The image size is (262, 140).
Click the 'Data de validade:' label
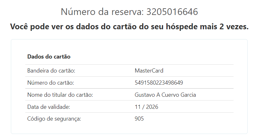coord(49,107)
